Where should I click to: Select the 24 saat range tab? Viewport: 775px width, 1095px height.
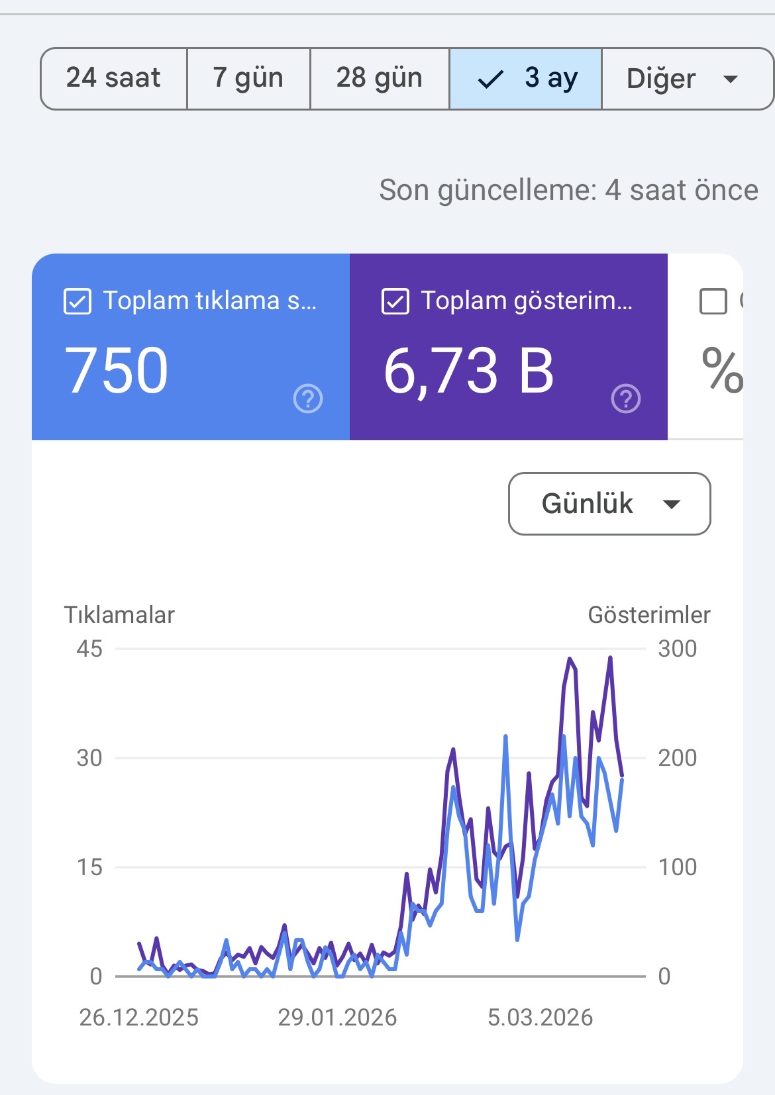[x=114, y=79]
